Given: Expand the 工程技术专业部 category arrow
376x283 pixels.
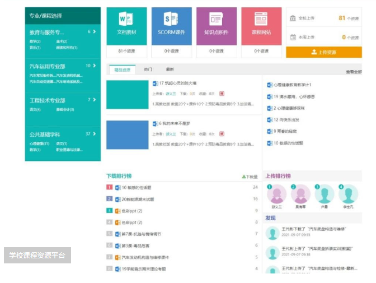Looking at the screenshot, I should pyautogui.click(x=95, y=100).
